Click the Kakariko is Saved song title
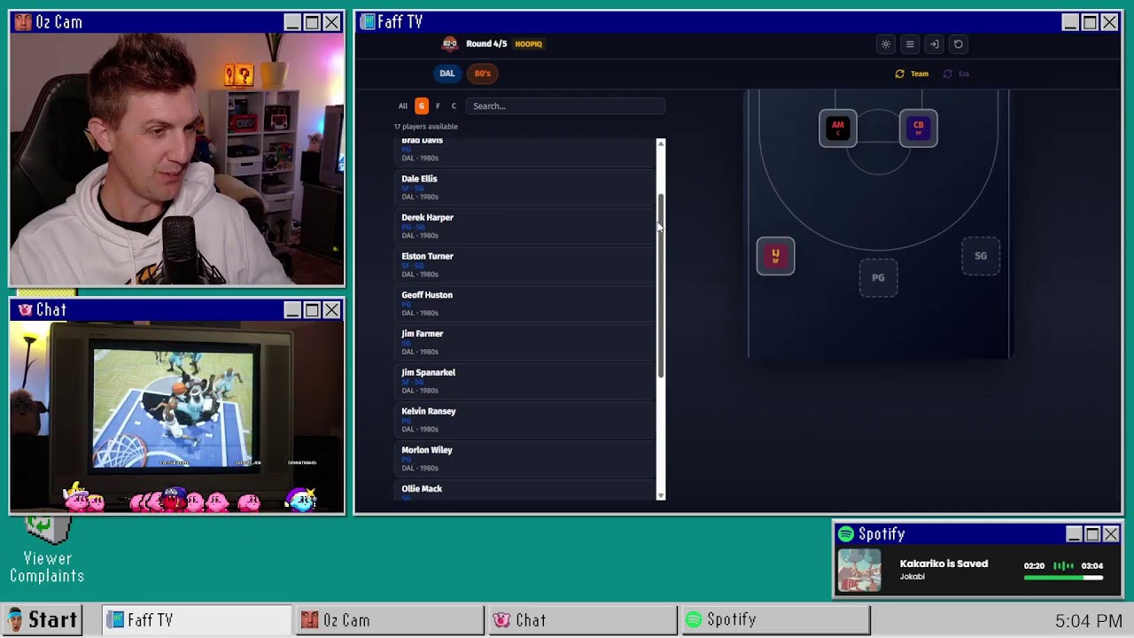 click(x=944, y=564)
